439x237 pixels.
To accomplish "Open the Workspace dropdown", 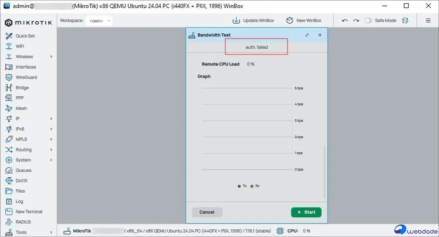I will pos(99,21).
